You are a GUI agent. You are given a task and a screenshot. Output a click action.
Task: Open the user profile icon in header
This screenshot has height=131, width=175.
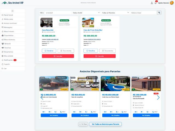click(x=152, y=3)
